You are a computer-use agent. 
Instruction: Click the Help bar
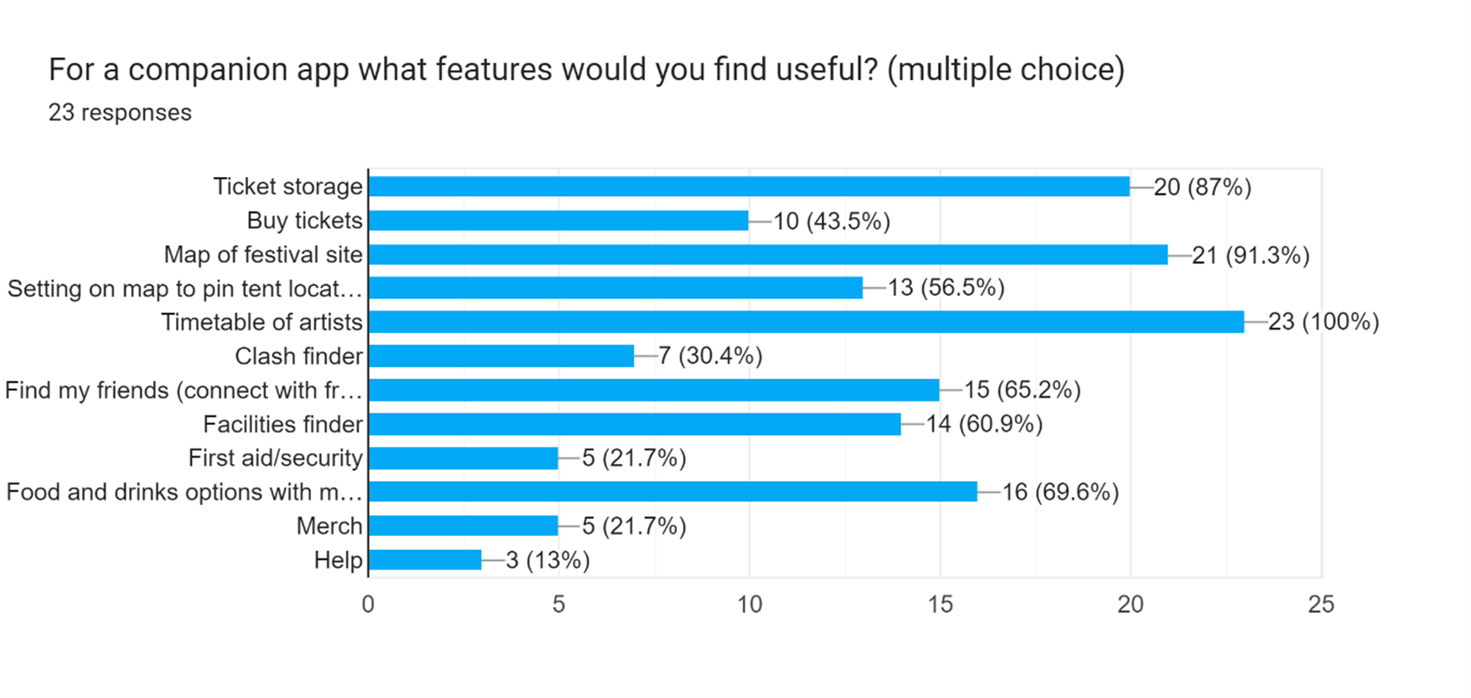[x=425, y=559]
